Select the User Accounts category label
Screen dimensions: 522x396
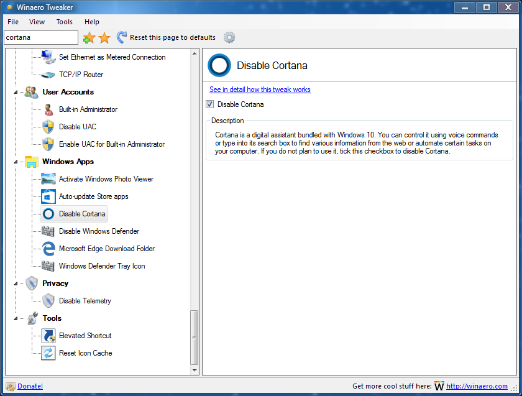68,92
